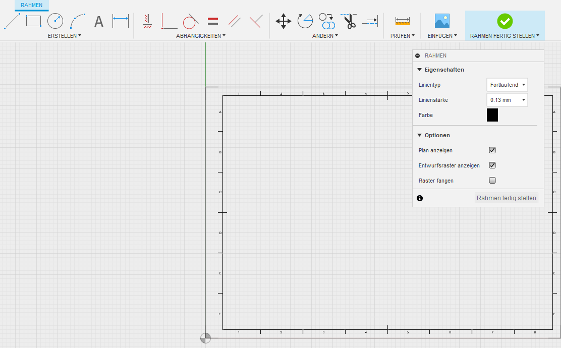Apply the Perpendicular constraint

pos(256,21)
